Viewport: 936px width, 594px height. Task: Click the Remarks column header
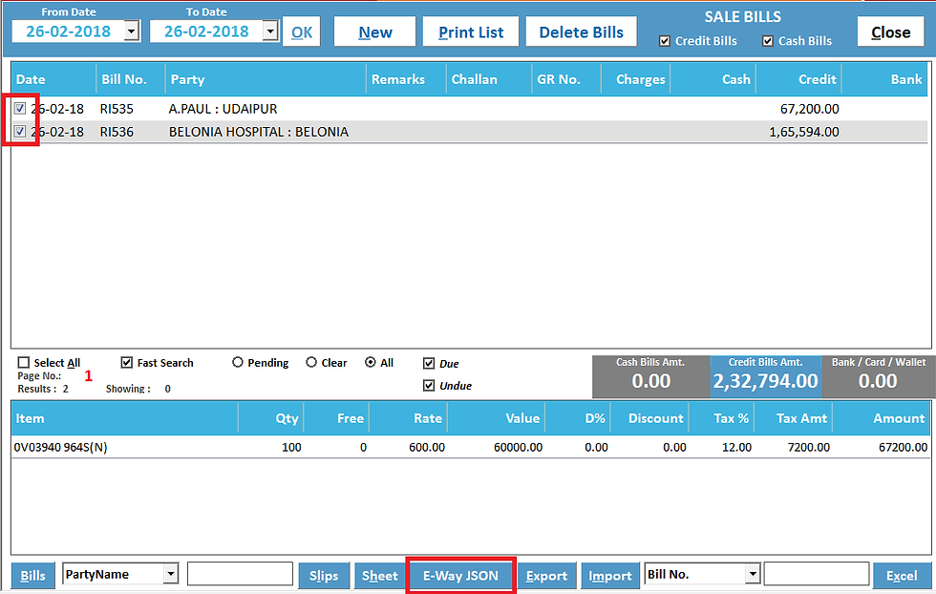click(406, 79)
